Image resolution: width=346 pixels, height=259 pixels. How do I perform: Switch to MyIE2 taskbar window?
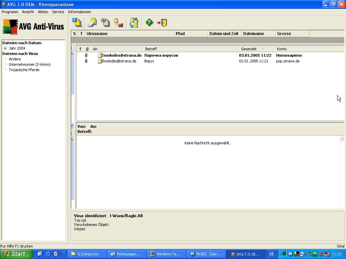coord(206,254)
